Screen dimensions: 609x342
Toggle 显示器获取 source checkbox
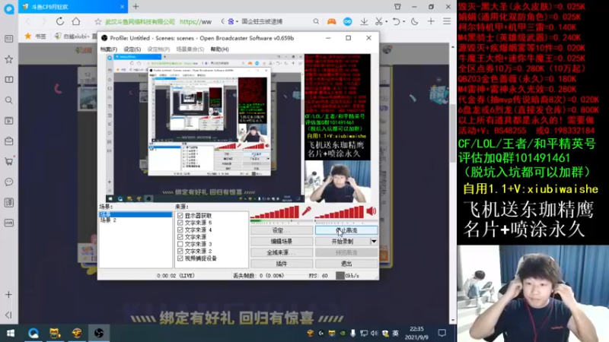(180, 216)
